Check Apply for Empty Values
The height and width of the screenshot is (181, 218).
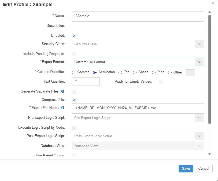[x=161, y=82]
